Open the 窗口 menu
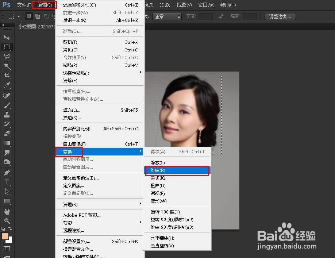Image resolution: width=335 pixels, height=258 pixels. [x=205, y=5]
